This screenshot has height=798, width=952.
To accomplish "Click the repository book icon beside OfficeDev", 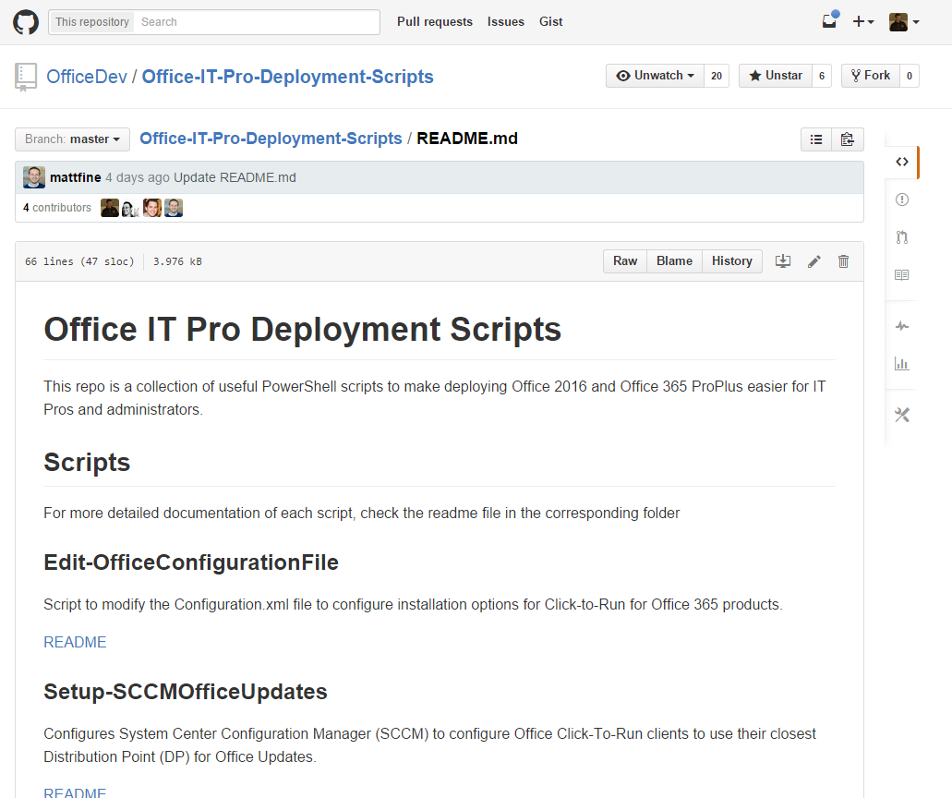I will coord(26,78).
